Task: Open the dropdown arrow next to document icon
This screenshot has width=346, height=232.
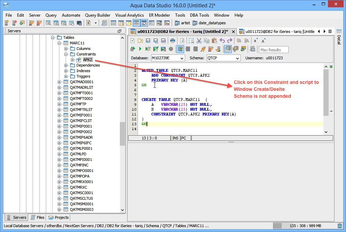Action: tap(96, 23)
